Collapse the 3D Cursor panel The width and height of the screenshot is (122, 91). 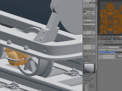click(x=84, y=41)
